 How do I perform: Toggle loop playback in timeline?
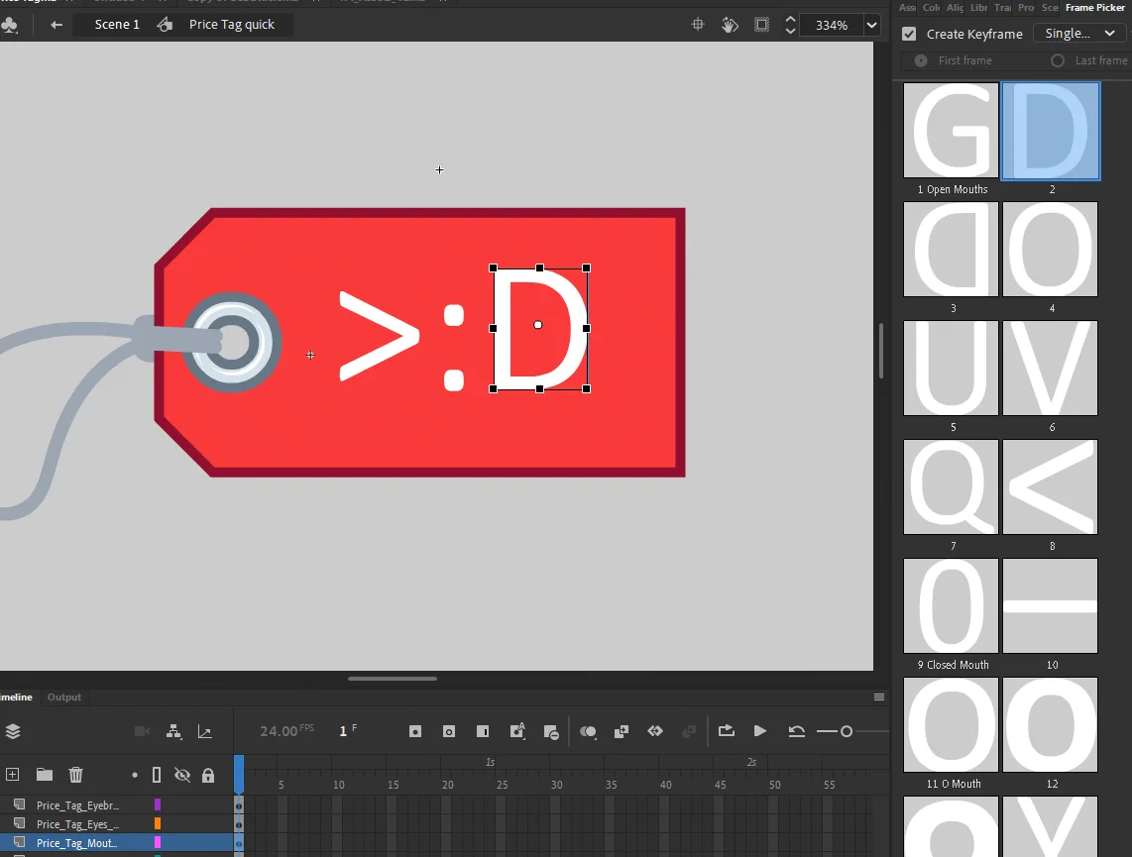727,731
